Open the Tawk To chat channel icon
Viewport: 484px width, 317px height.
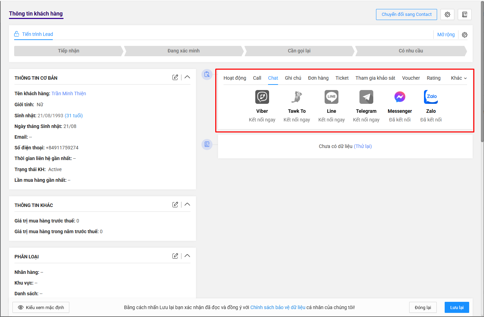(x=297, y=97)
